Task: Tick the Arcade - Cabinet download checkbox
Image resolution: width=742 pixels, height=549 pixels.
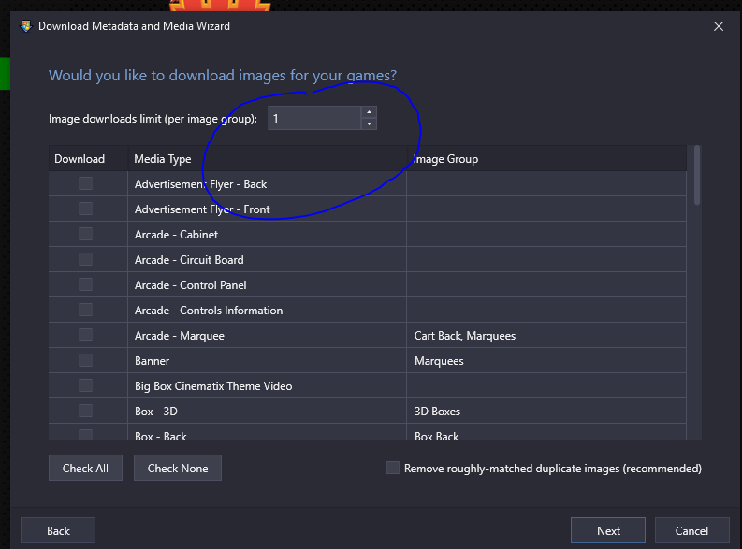Action: pos(86,234)
